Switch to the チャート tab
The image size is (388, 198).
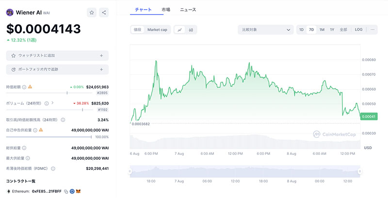(x=143, y=10)
